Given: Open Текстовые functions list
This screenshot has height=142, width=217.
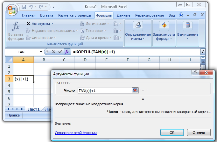Looking at the screenshot, I should click(x=93, y=31).
